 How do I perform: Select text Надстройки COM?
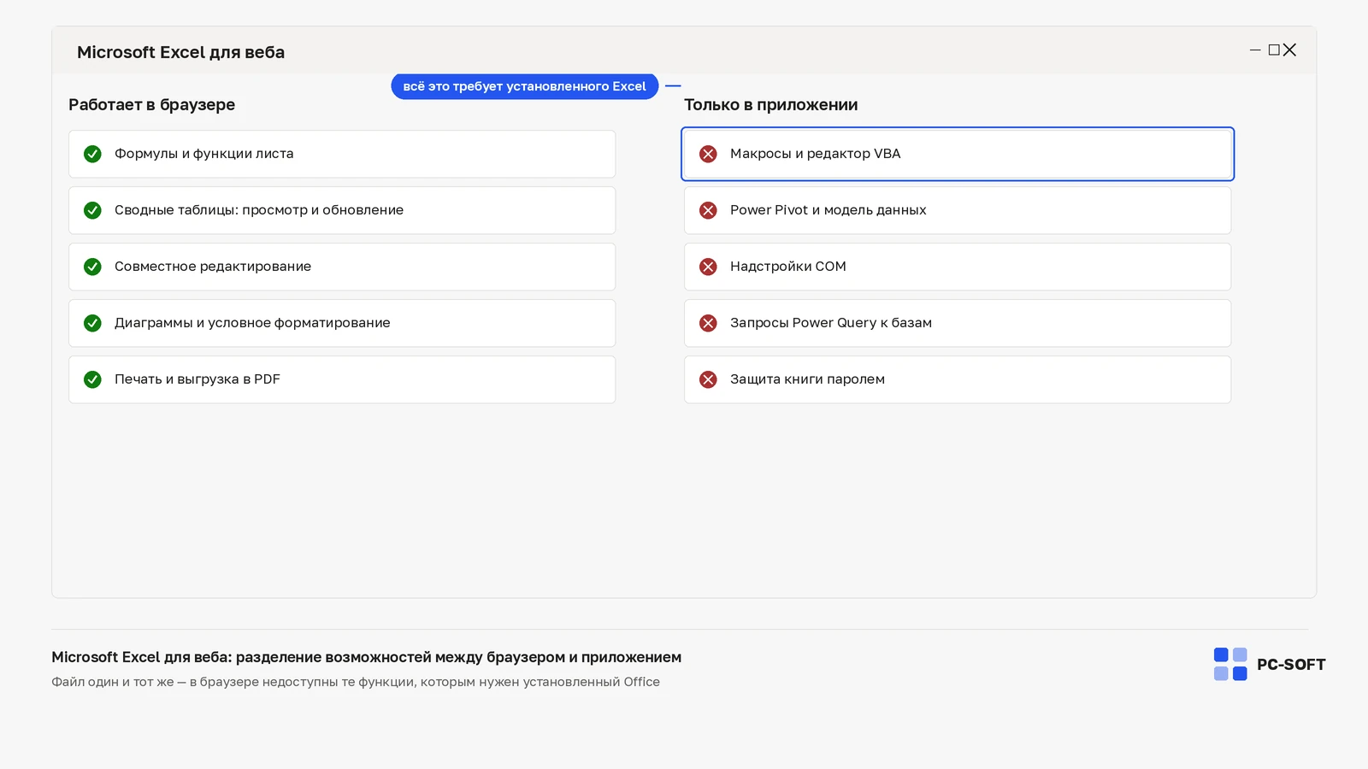[x=788, y=267]
